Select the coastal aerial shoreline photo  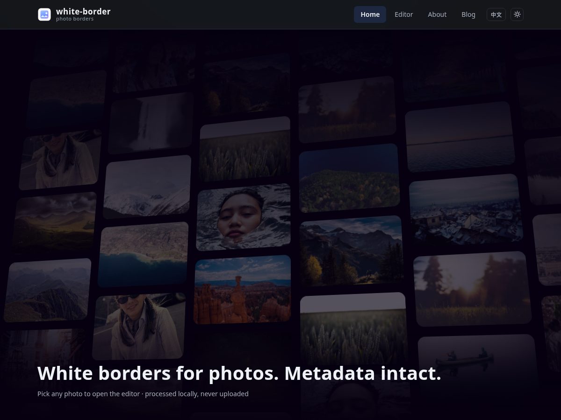[x=144, y=254]
